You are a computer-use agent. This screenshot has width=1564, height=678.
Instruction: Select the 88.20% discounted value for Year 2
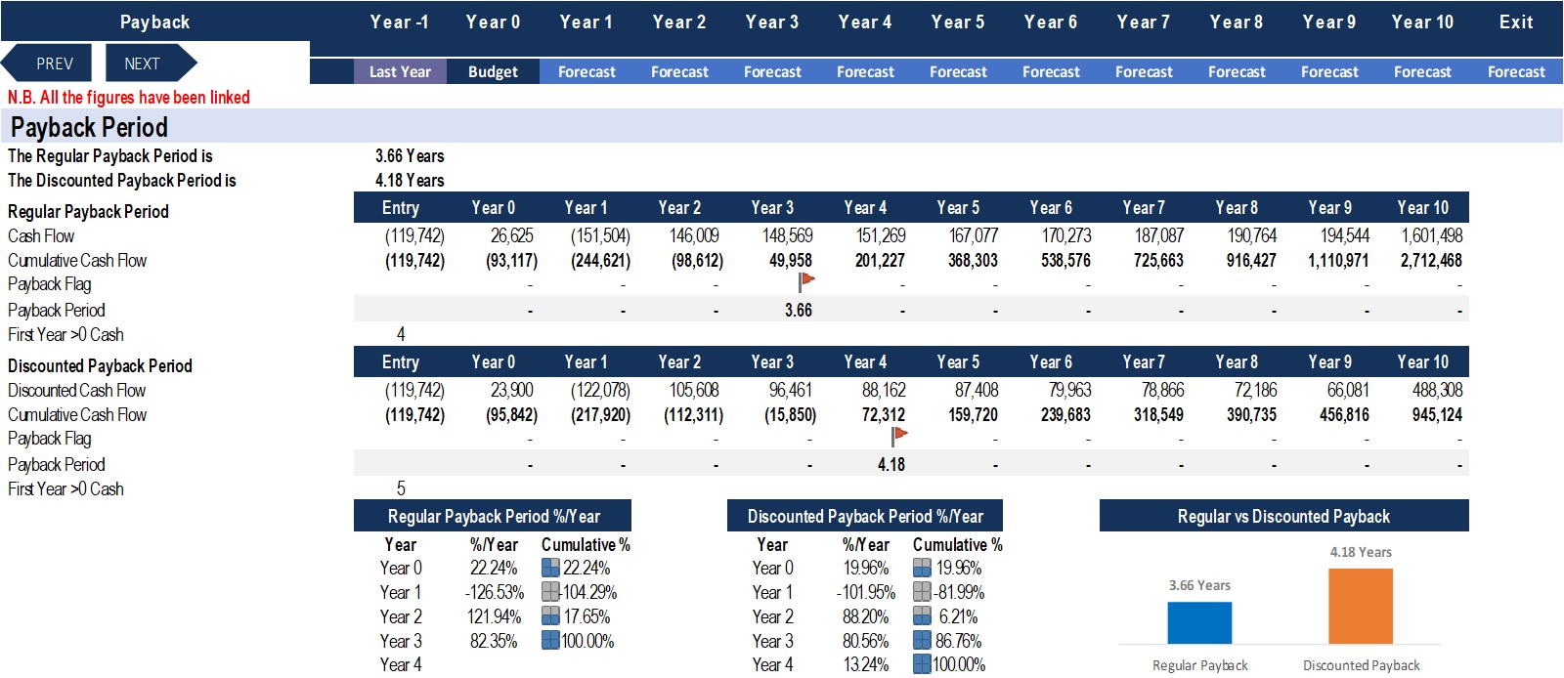tap(865, 616)
